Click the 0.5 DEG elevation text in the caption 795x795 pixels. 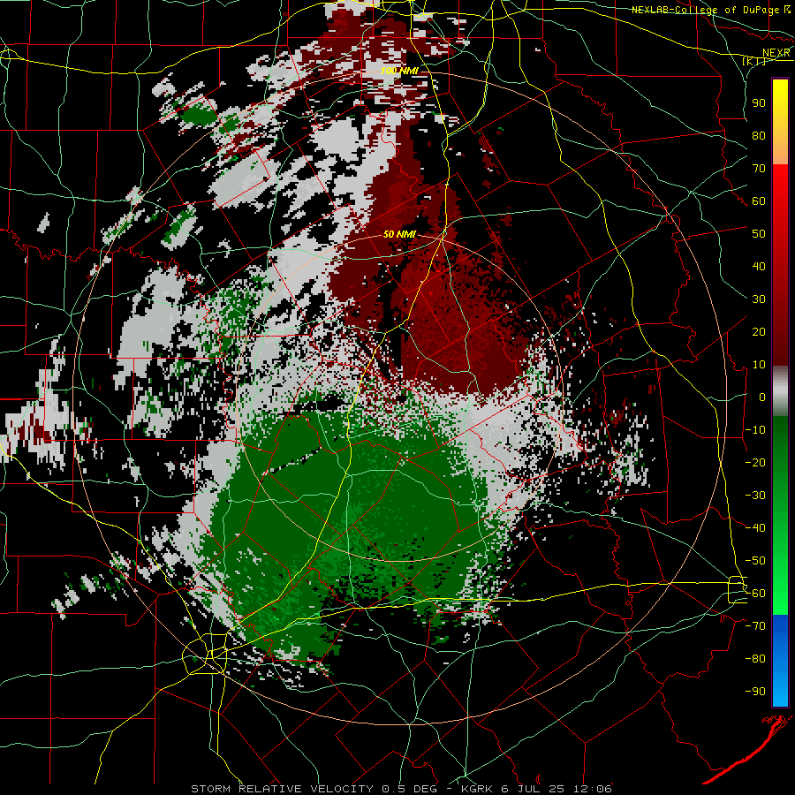pyautogui.click(x=411, y=789)
